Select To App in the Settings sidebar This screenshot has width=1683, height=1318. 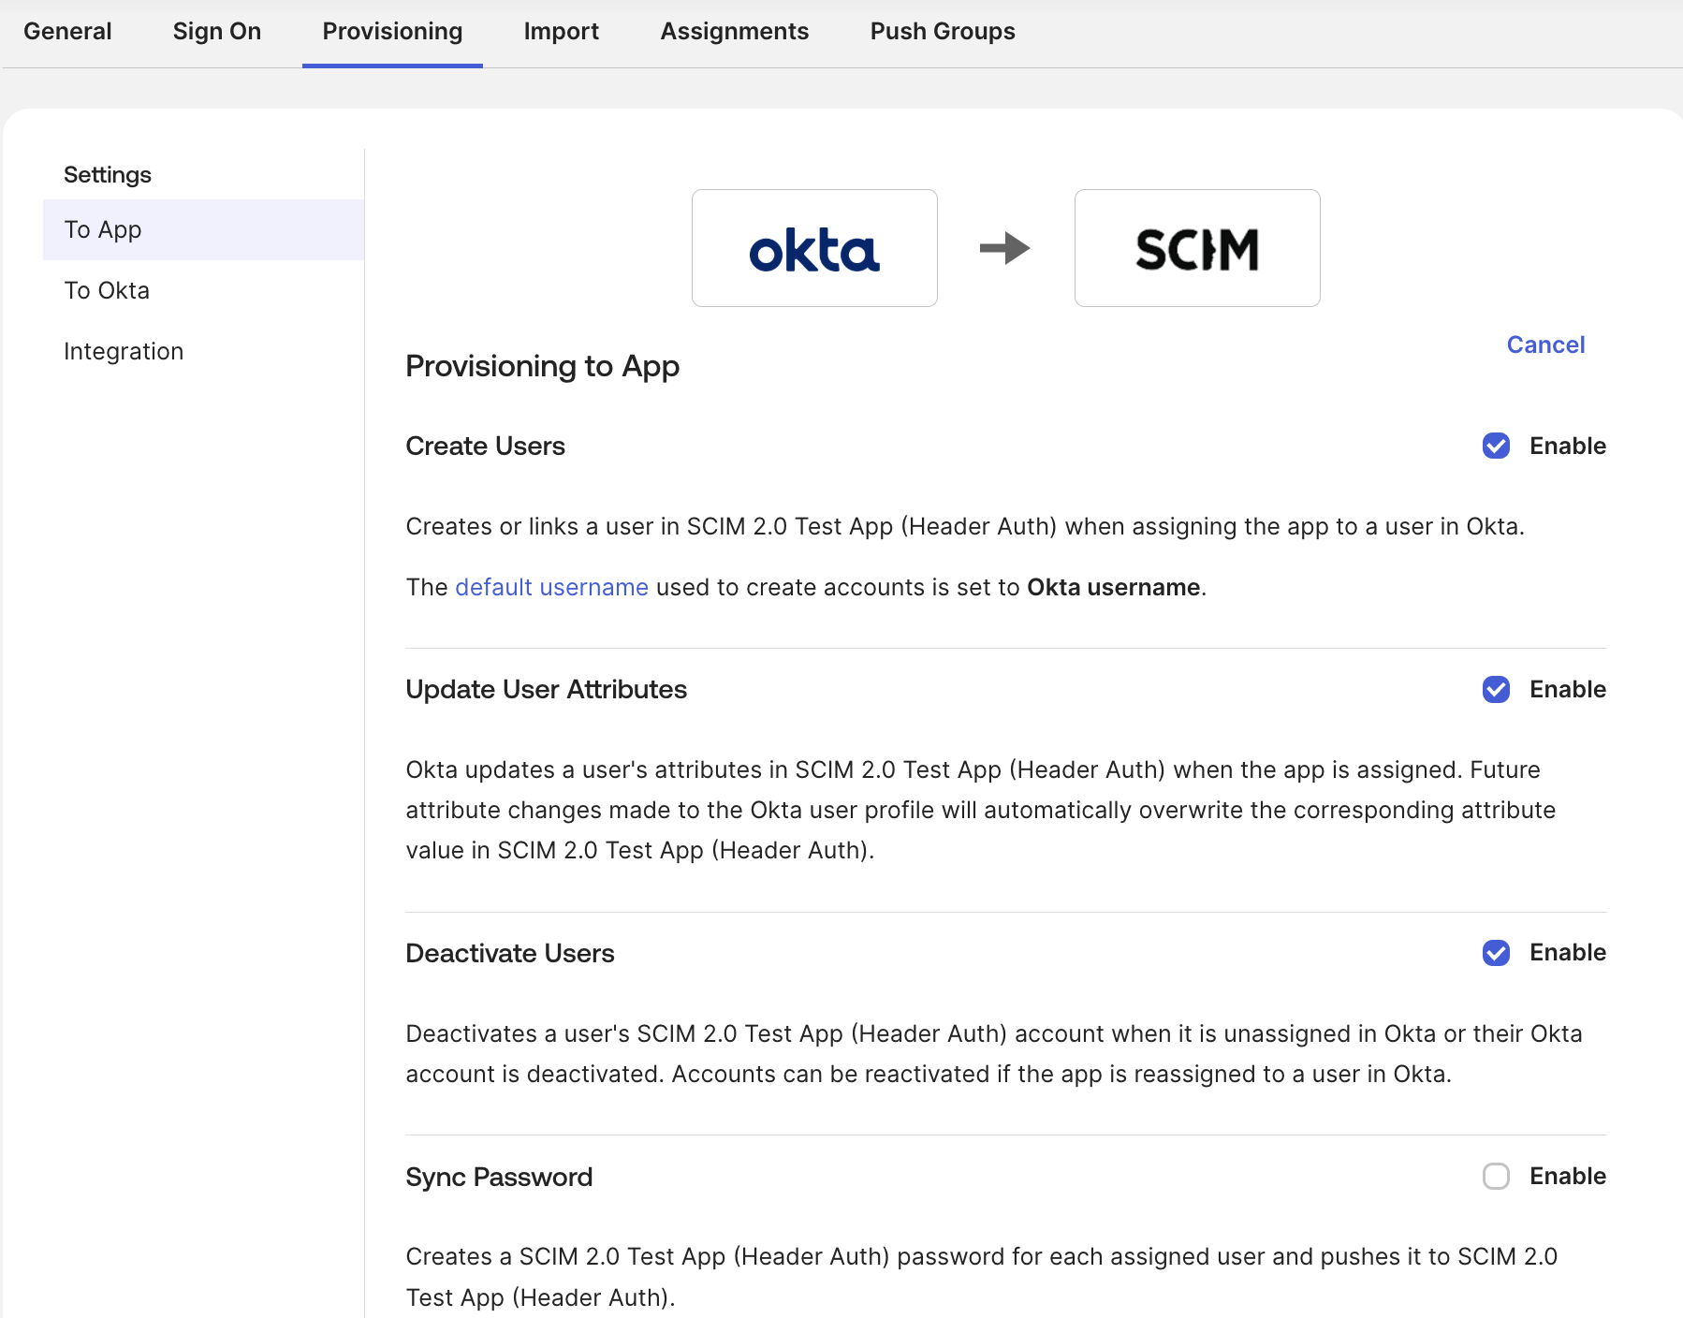point(102,229)
